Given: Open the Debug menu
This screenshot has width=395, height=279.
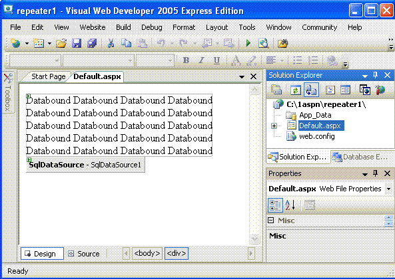Looking at the screenshot, I should click(x=152, y=27).
